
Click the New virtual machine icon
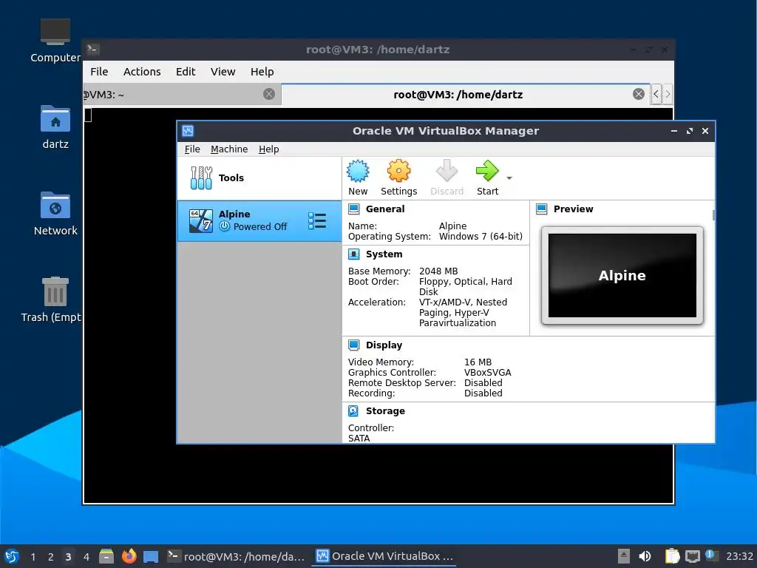[358, 171]
